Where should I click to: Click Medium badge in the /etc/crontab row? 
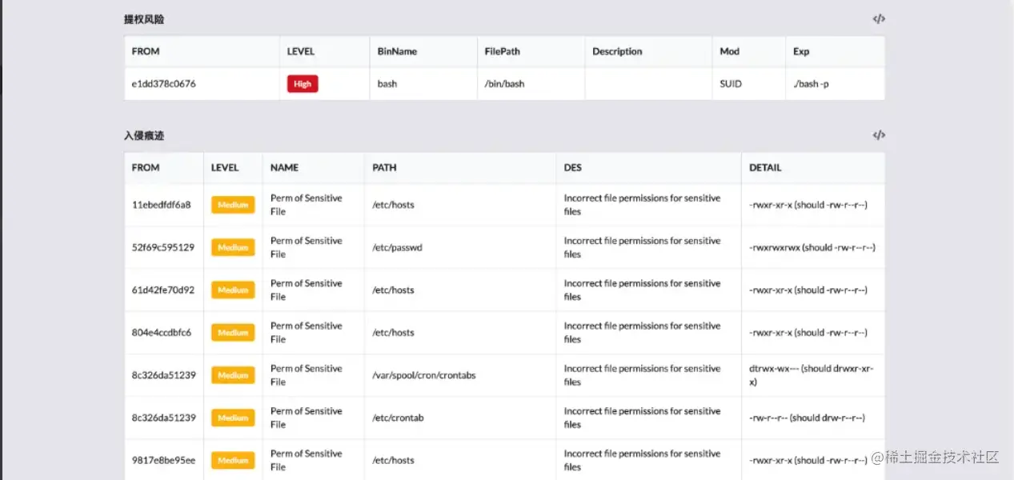(x=233, y=418)
